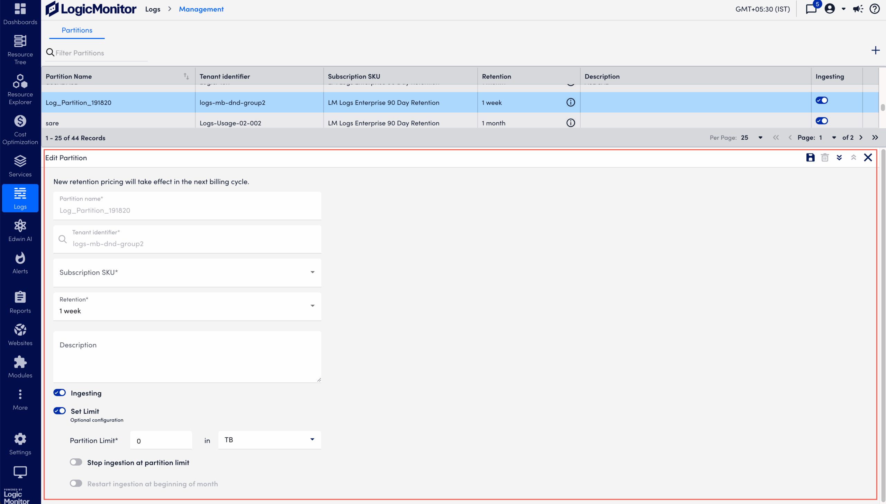The image size is (886, 504).
Task: Enable Stop ingestion at partition limit
Action: pyautogui.click(x=76, y=462)
